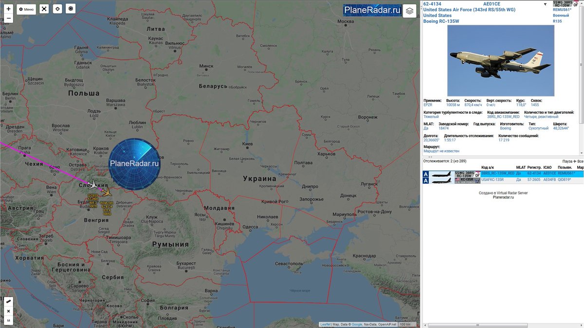Zoom out the map with minus button
Image resolution: width=584 pixels, height=328 pixels.
tap(8, 18)
